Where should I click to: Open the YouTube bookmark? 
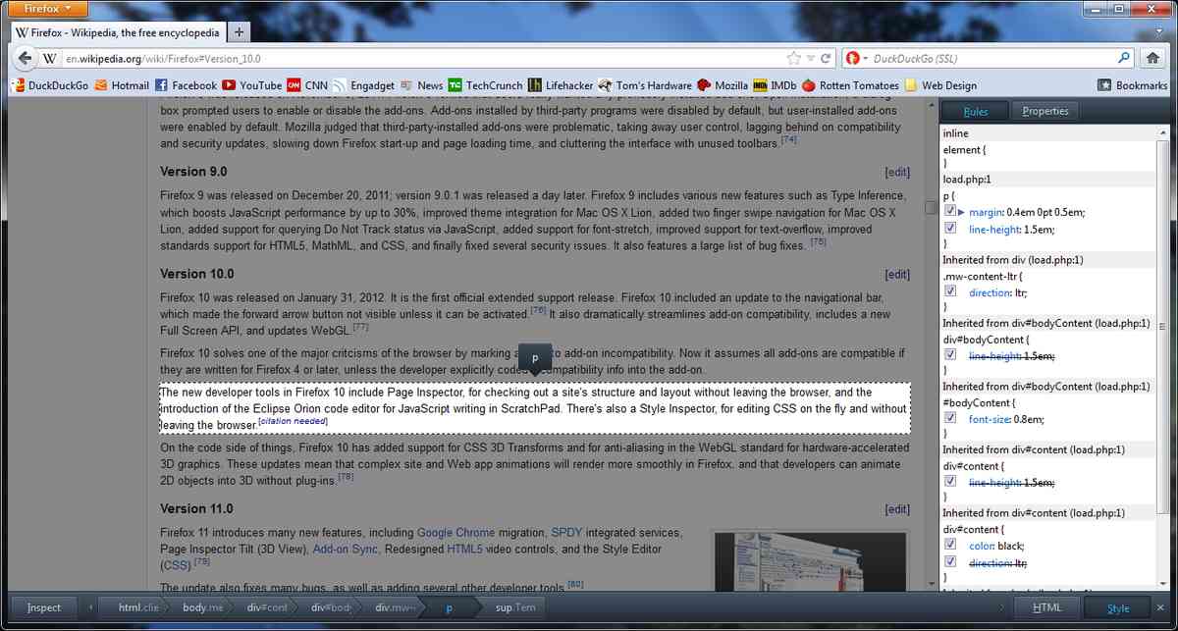pyautogui.click(x=252, y=85)
